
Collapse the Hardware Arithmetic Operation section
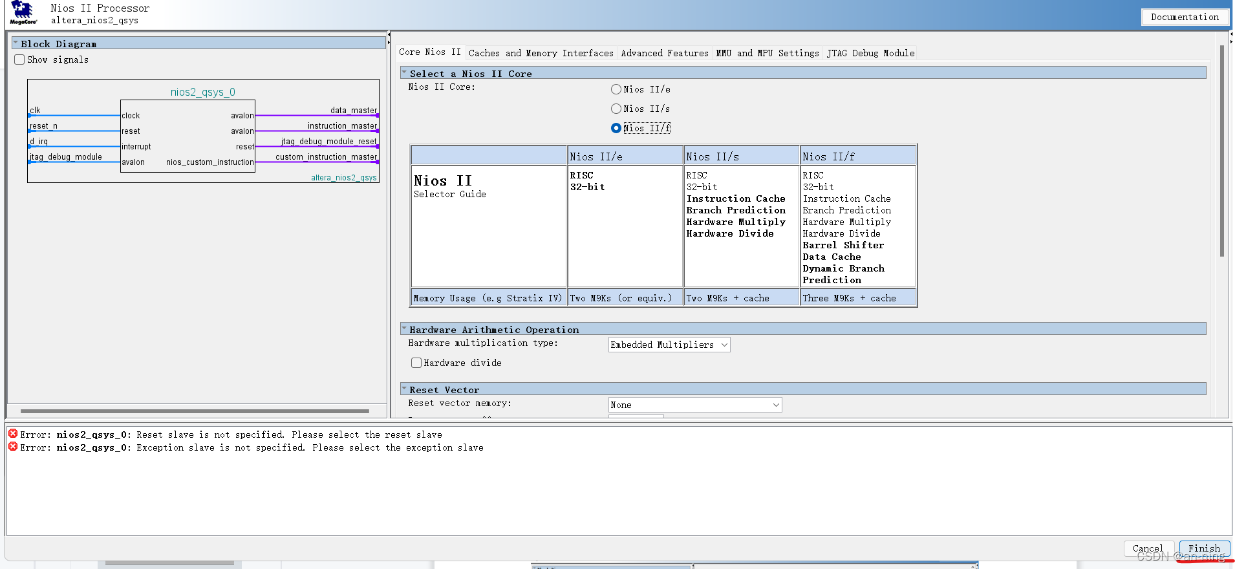(404, 329)
